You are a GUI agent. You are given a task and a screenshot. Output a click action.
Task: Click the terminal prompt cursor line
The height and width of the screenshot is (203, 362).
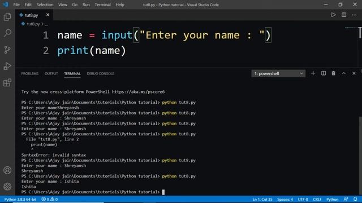click(x=93, y=192)
